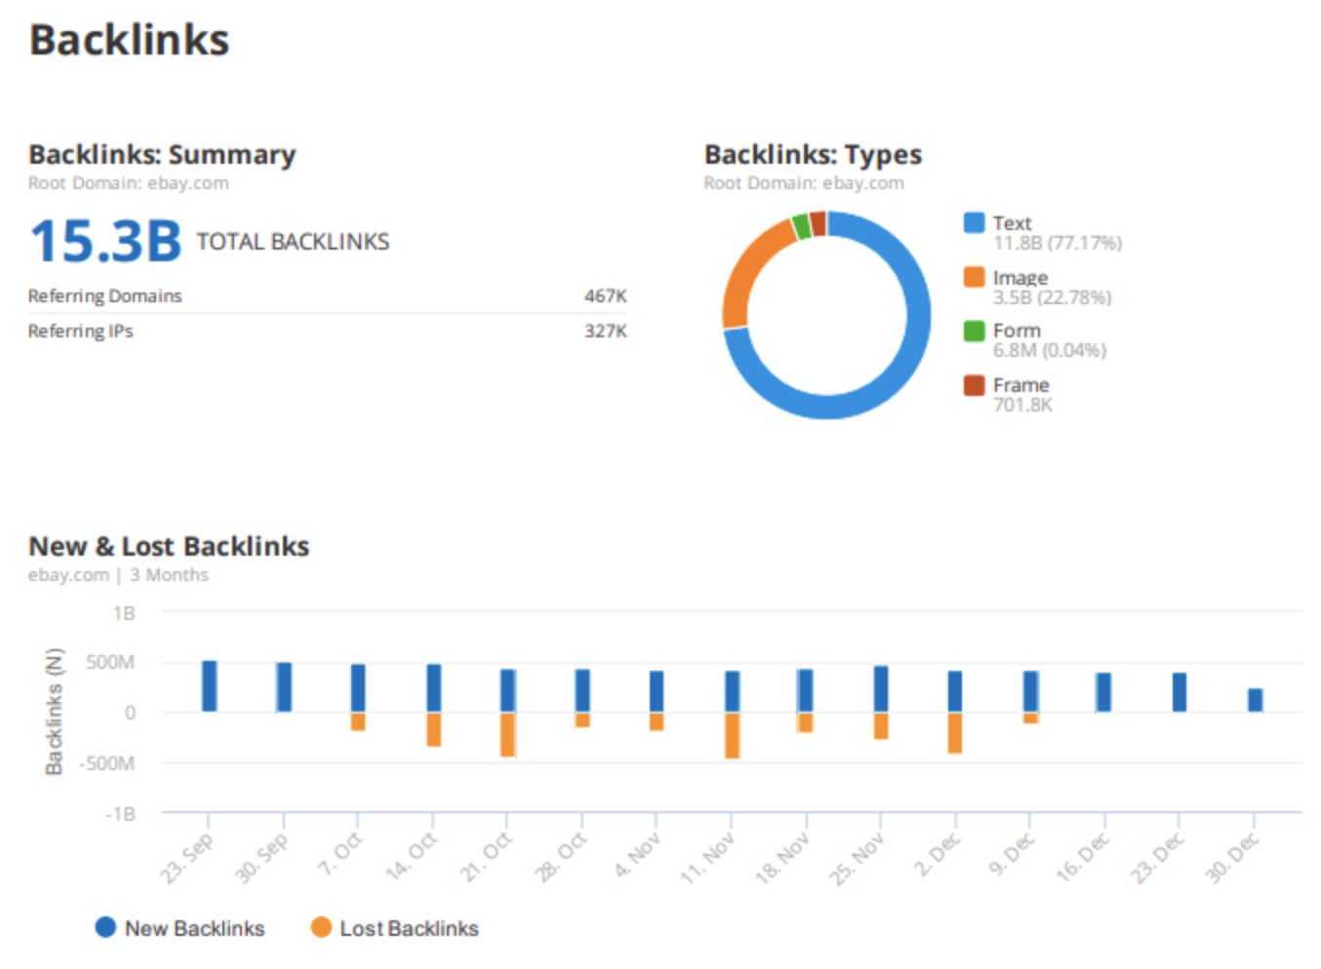Click the 11. Nov x-axis date label

(707, 858)
